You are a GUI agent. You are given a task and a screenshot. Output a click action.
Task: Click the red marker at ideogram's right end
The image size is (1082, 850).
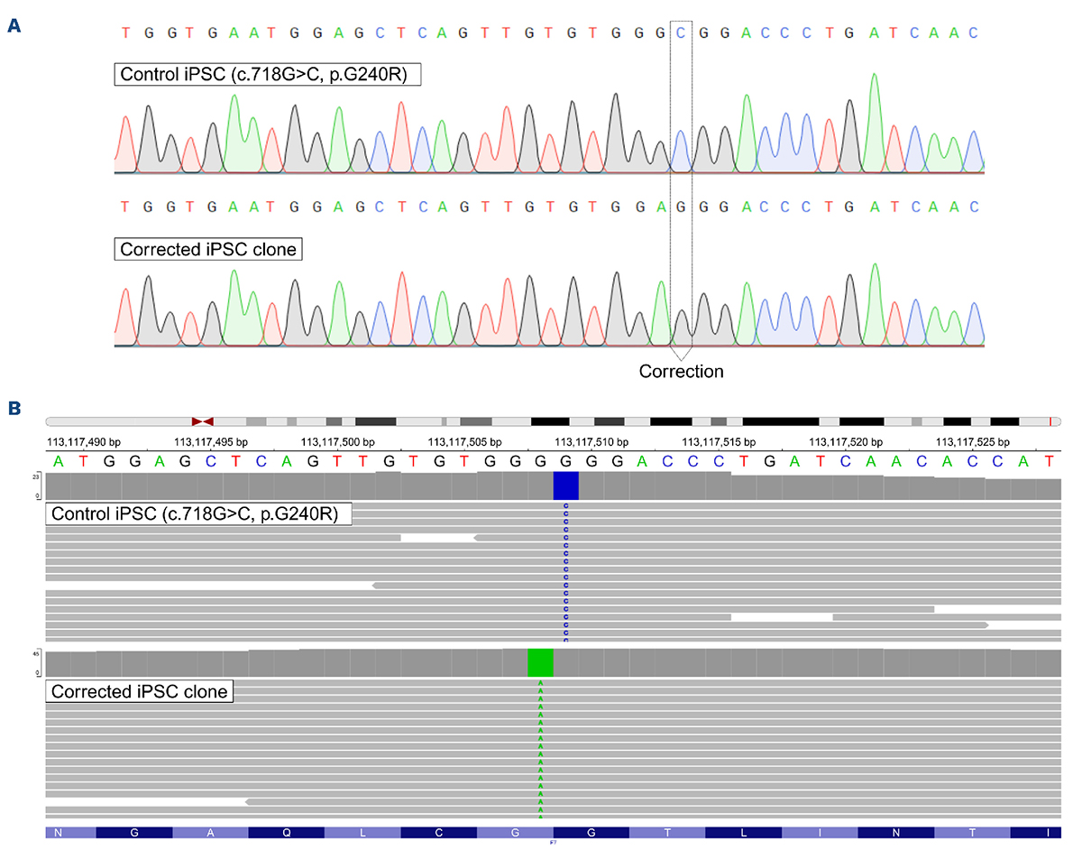(x=1050, y=421)
